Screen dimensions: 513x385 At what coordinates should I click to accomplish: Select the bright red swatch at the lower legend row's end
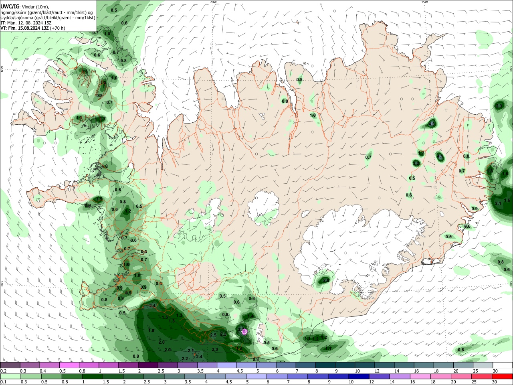click(502, 376)
